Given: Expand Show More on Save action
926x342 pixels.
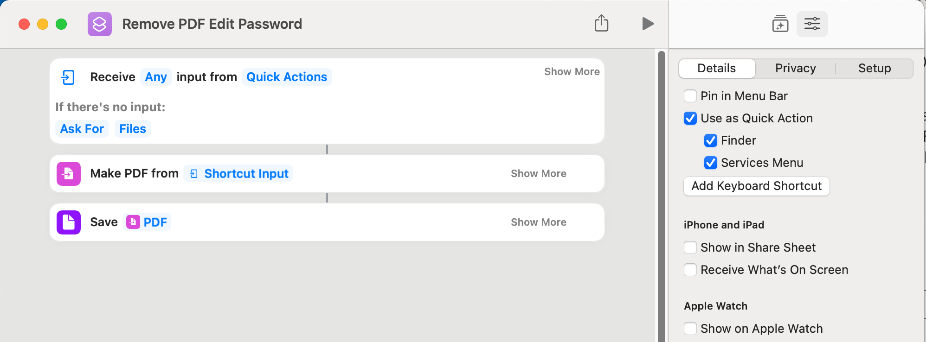Looking at the screenshot, I should (538, 222).
